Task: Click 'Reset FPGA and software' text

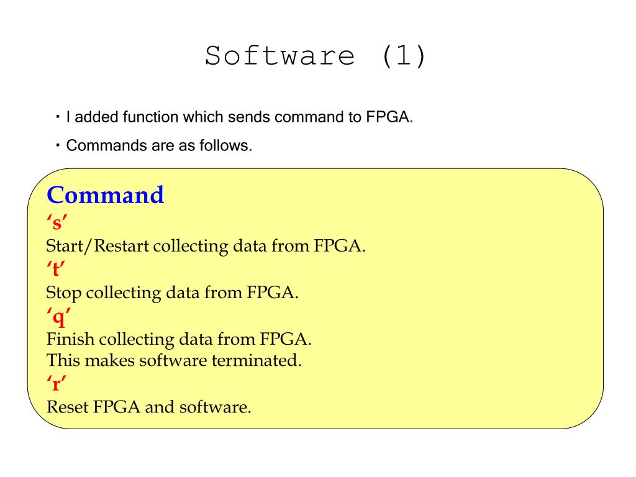Action: coord(149,407)
